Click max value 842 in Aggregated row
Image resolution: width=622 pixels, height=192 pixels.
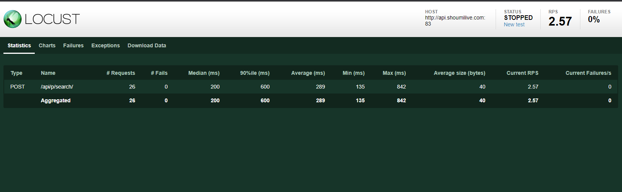(401, 100)
